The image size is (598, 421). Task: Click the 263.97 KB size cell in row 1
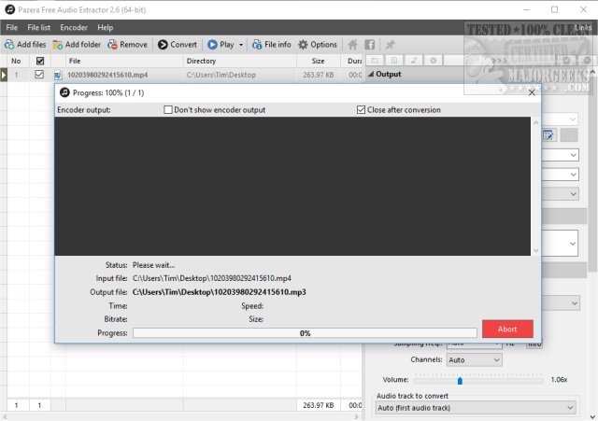pyautogui.click(x=319, y=75)
